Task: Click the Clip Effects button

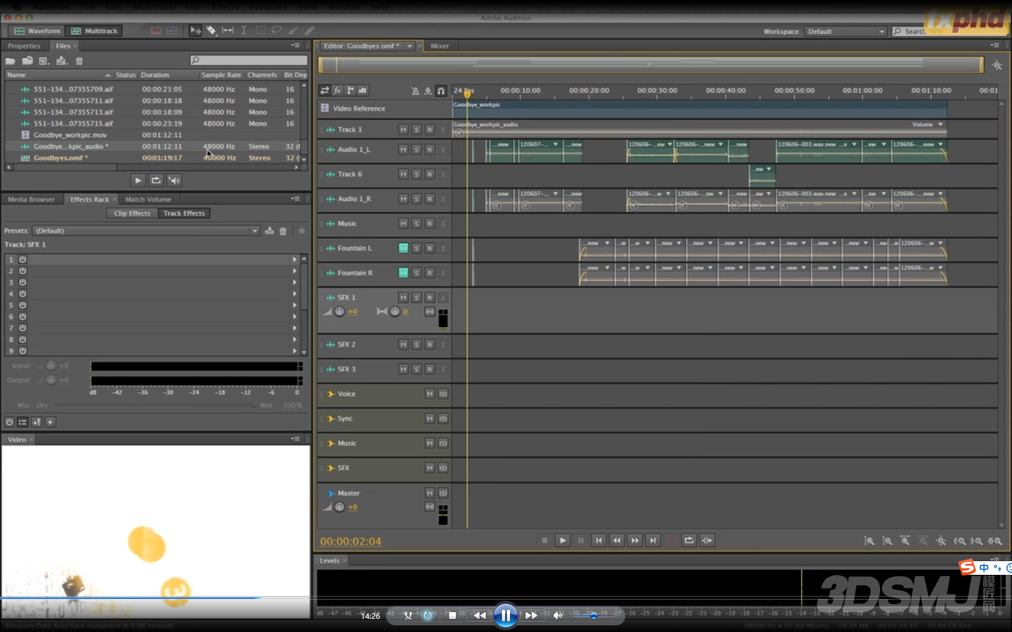Action: (132, 213)
